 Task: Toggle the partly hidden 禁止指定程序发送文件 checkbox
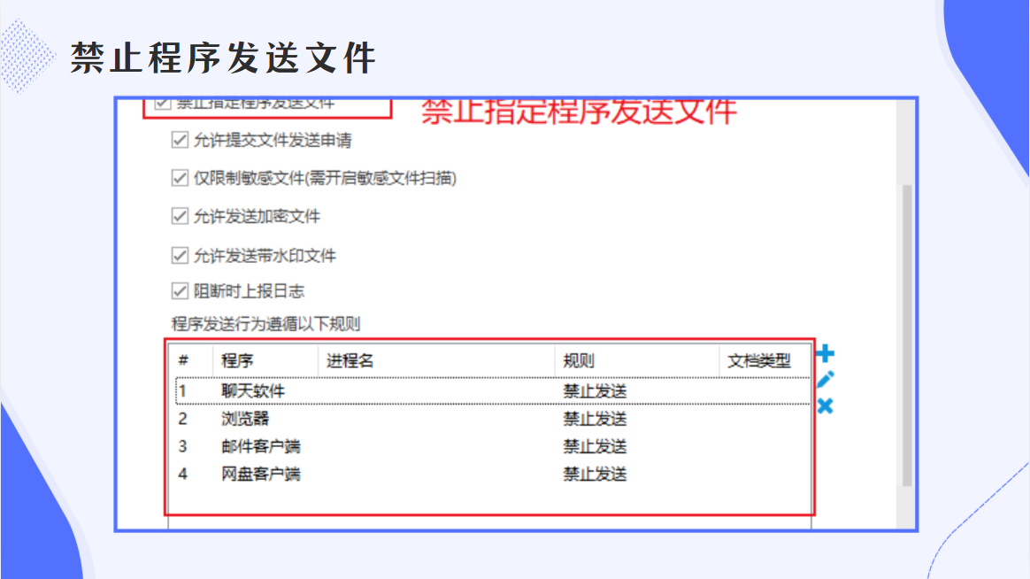[162, 104]
